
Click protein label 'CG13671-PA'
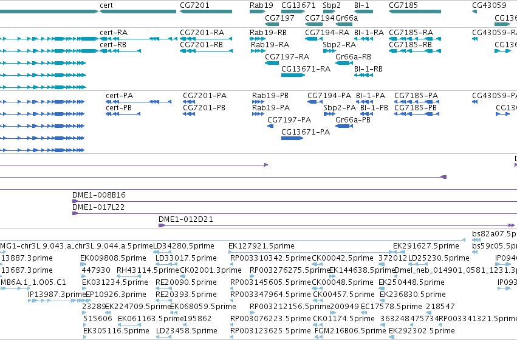tap(306, 132)
